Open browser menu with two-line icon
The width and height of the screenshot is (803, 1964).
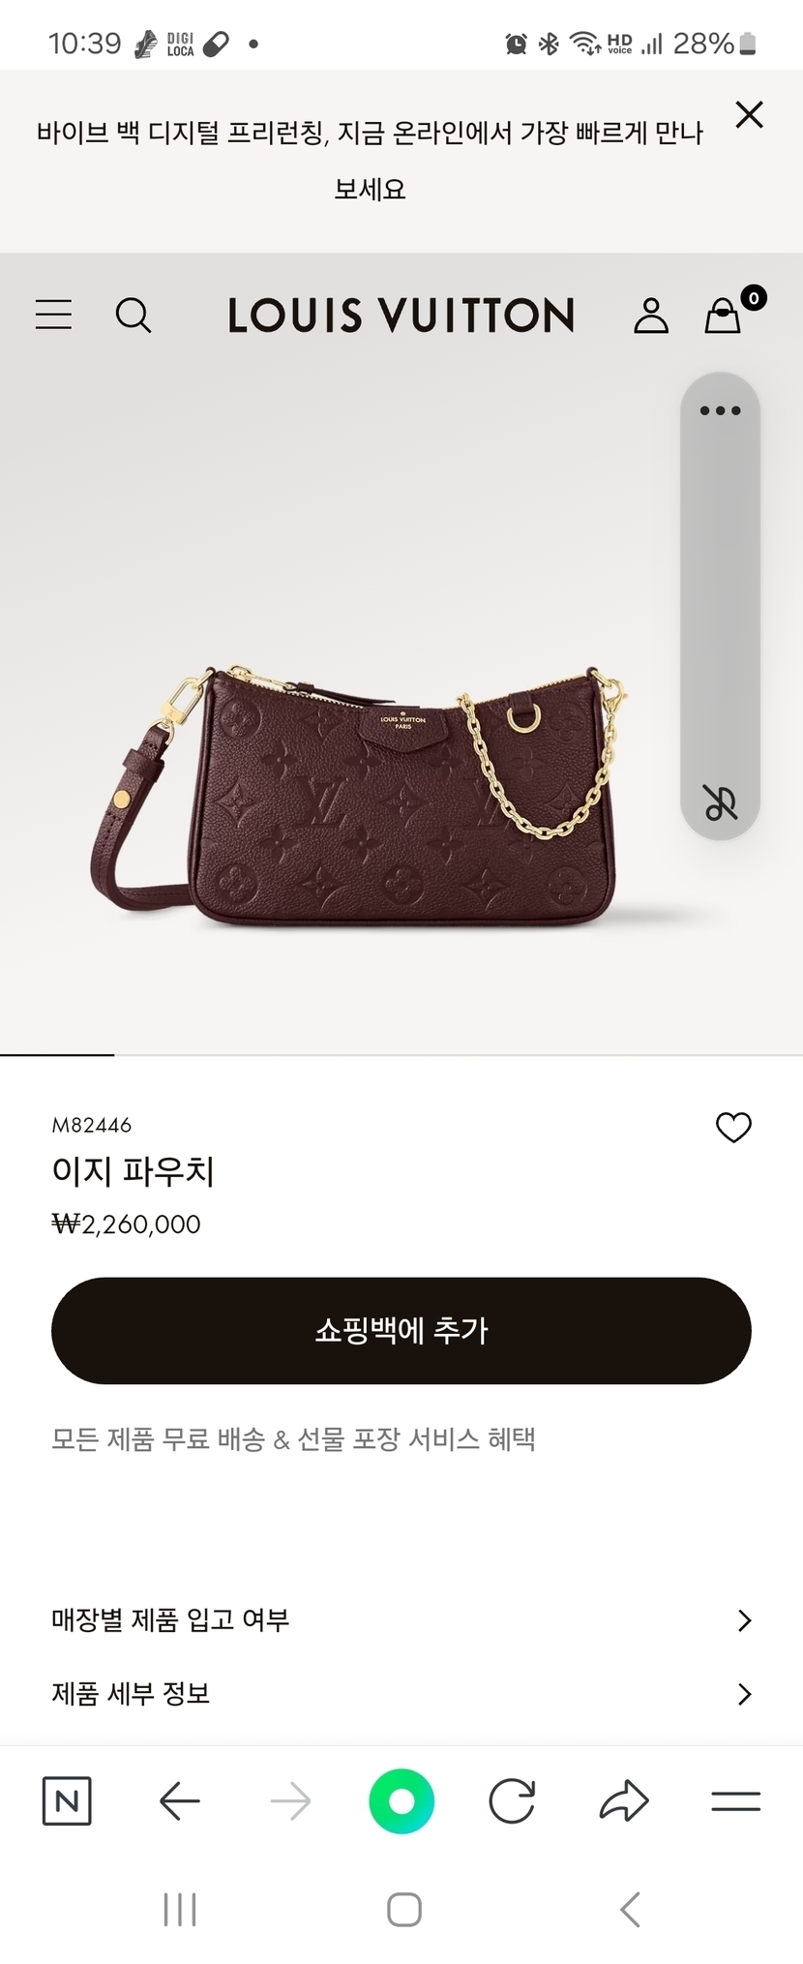(735, 1801)
